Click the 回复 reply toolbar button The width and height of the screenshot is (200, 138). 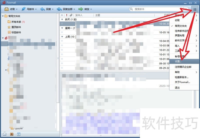click(45, 9)
